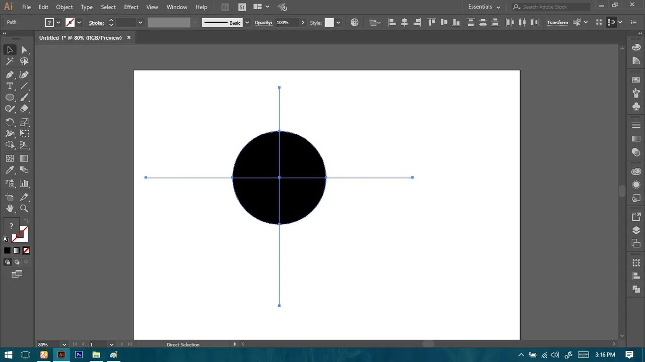Open the Object menu
Screen dimensions: 645x362
64,7
